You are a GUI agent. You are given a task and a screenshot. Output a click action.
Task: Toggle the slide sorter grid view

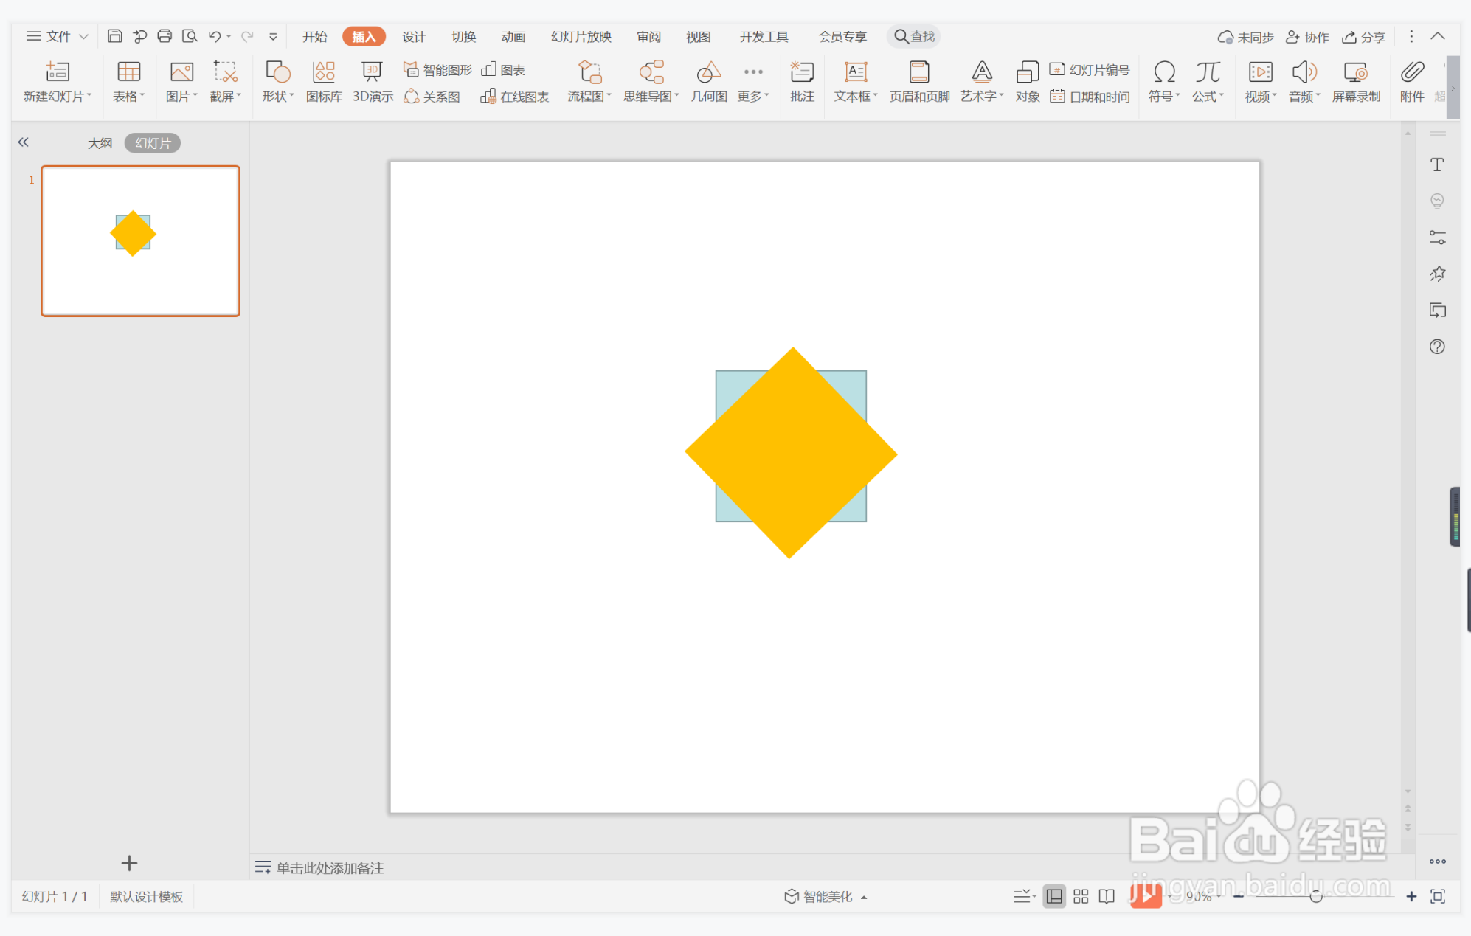1081,896
